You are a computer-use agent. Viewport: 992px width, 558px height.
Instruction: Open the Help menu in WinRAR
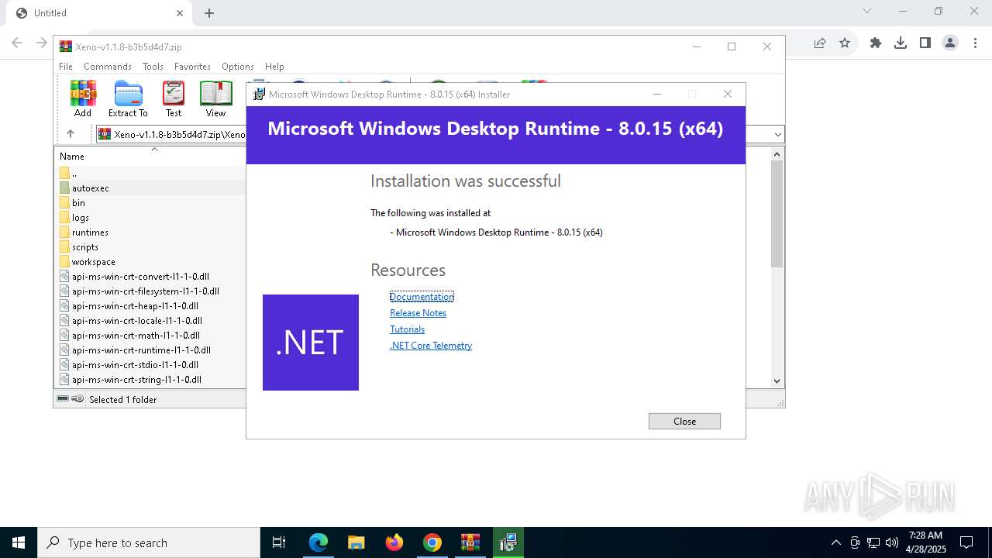click(x=274, y=67)
